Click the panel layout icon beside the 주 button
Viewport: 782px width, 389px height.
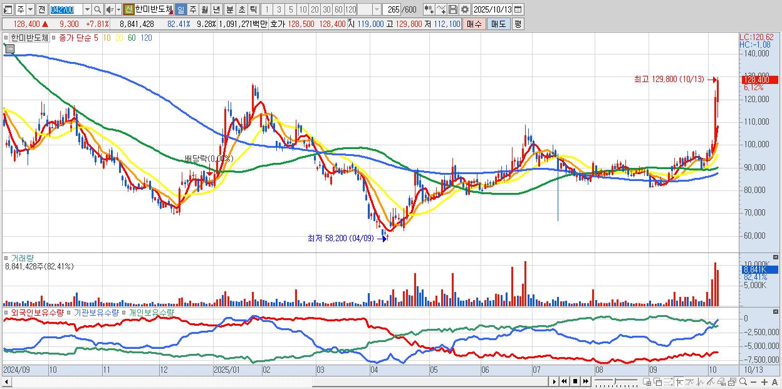click(8, 9)
